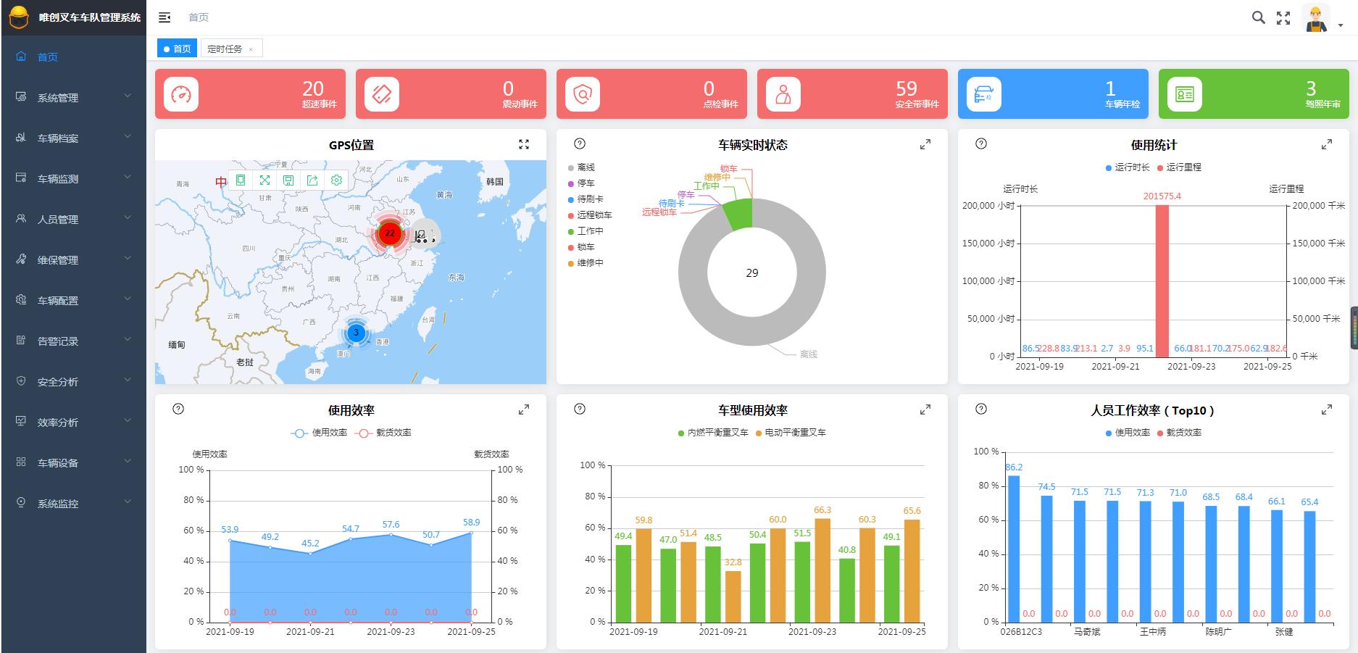Toggle 电动平衡重叉车 legend series
This screenshot has width=1358, height=653.
pos(791,433)
